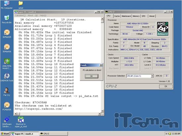182x136 pixels.
Task: Switch to the SPD tab in CPU-Z
Action: click(144, 16)
